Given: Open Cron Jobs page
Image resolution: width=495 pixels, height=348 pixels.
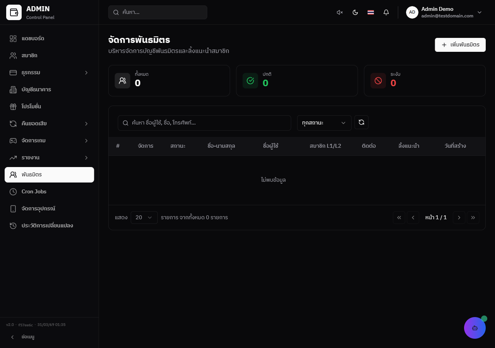Looking at the screenshot, I should (49, 192).
